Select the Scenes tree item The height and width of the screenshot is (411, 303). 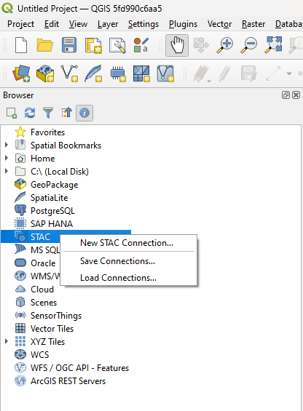click(x=44, y=302)
